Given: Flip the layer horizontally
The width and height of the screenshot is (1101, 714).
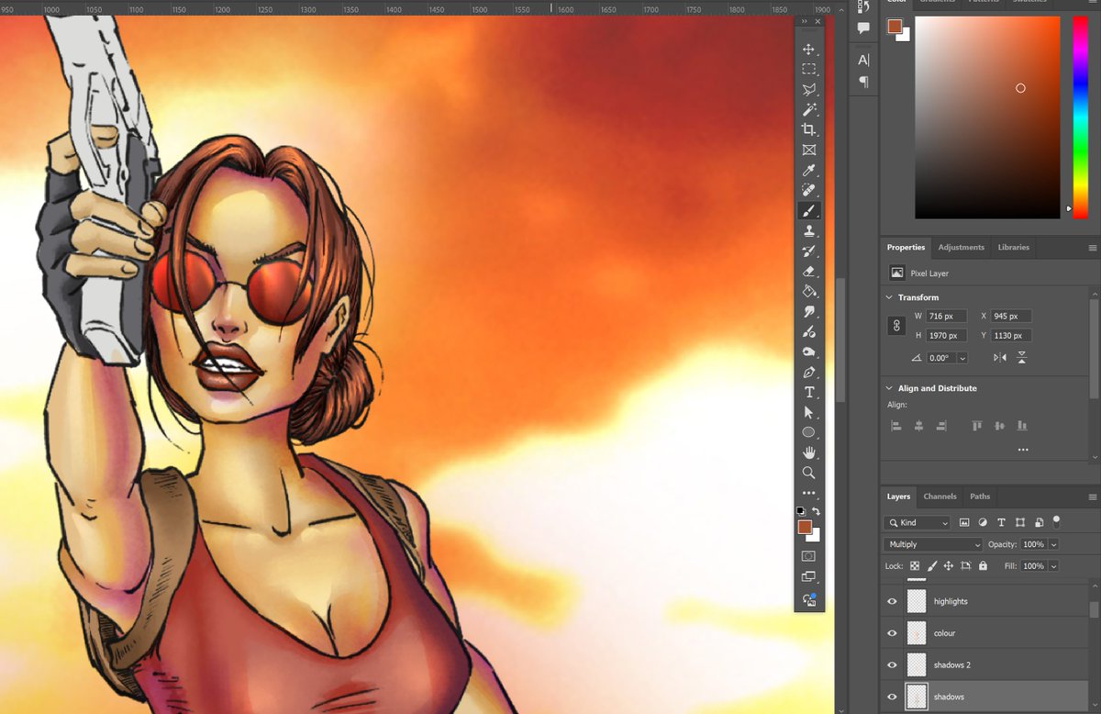Looking at the screenshot, I should [x=1000, y=358].
